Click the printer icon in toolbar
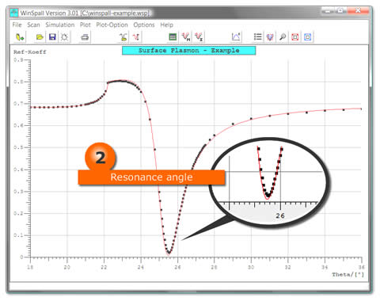380x301 pixels. pyautogui.click(x=85, y=37)
